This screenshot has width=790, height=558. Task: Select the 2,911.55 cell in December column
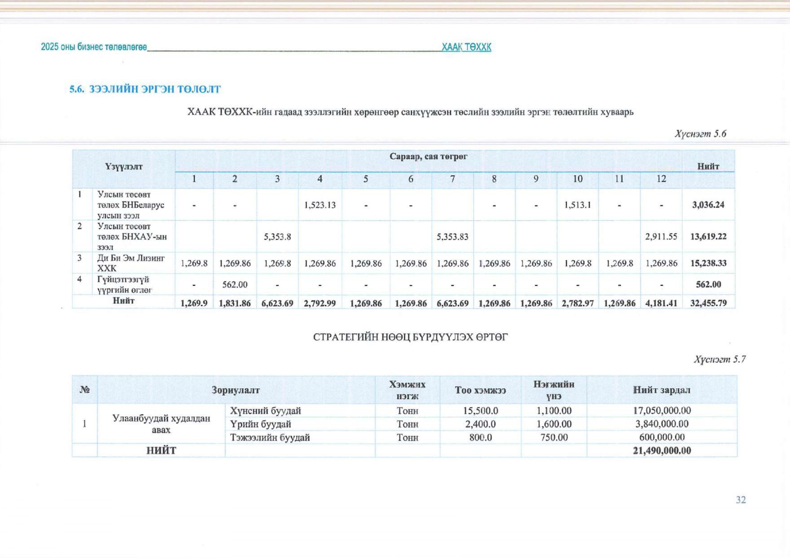[661, 237]
